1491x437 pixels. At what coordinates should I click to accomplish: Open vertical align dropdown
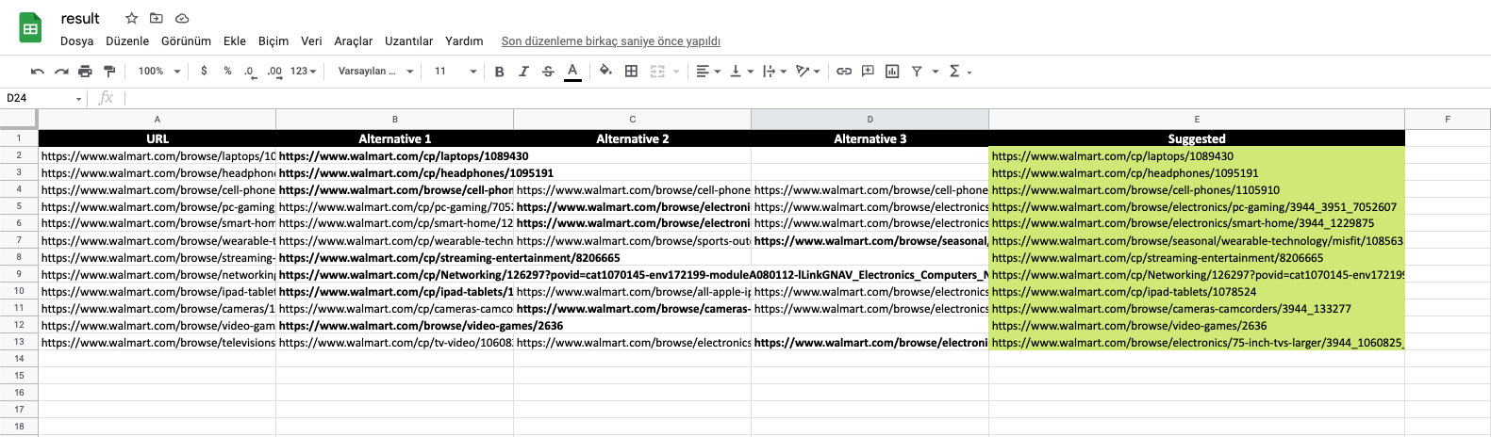[x=741, y=72]
